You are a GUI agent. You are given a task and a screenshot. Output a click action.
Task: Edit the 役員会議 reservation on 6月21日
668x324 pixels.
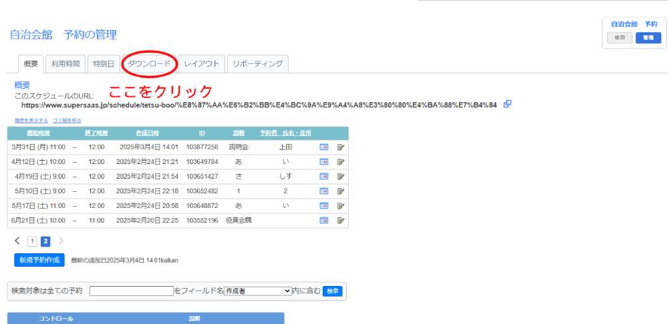[x=341, y=220]
